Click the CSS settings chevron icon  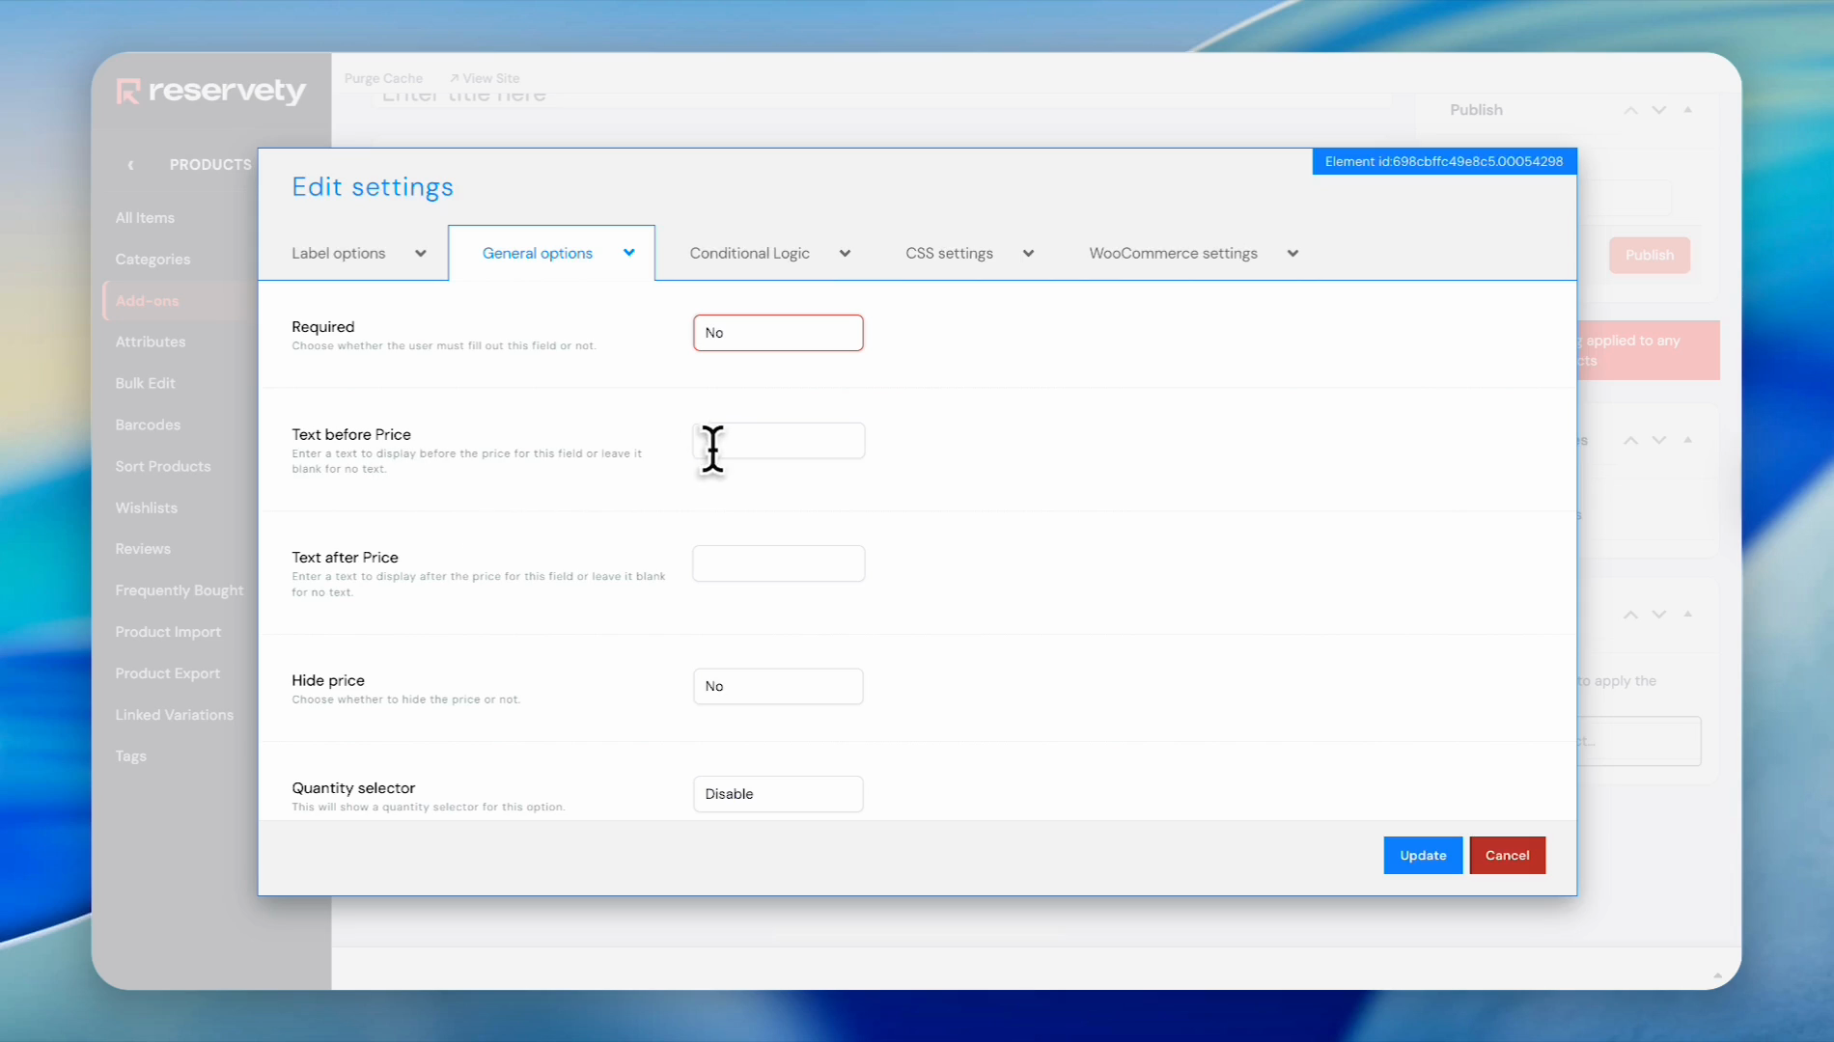tap(1029, 254)
